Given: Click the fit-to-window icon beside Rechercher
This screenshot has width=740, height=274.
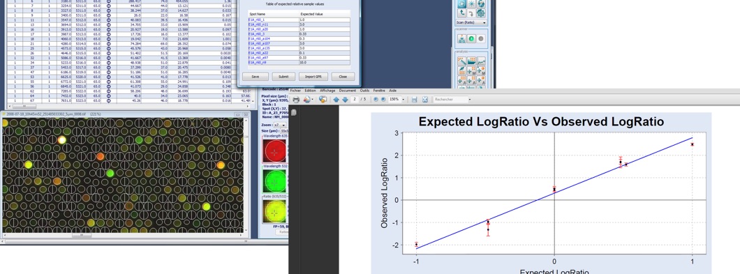Looking at the screenshot, I should [424, 100].
